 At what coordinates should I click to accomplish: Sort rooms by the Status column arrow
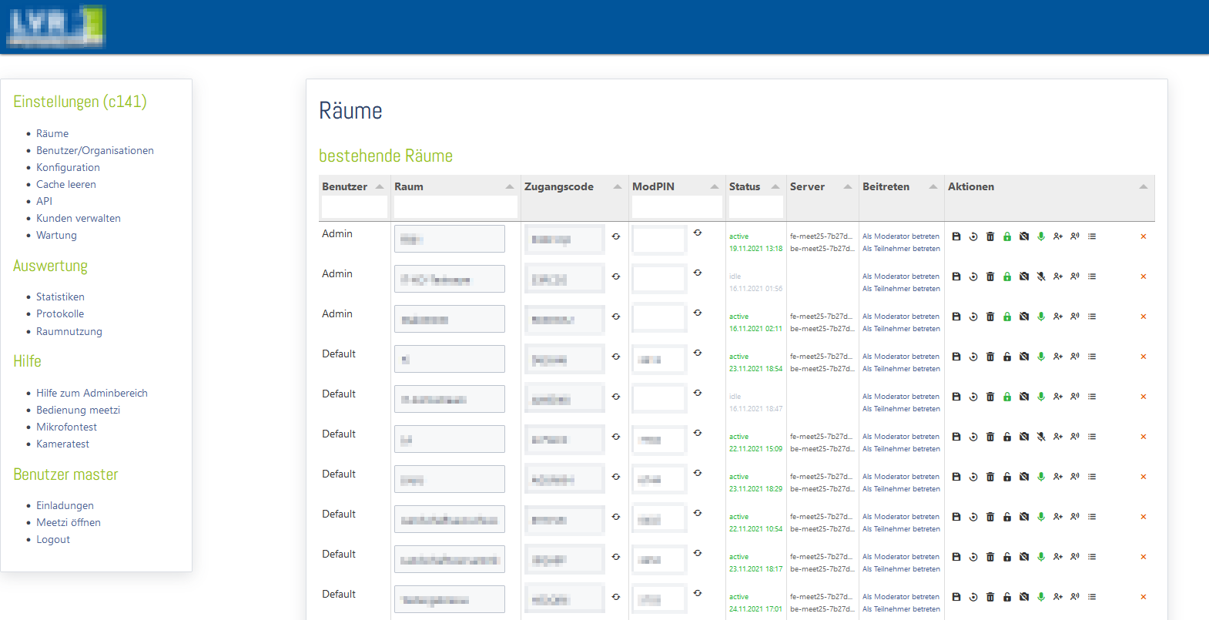click(775, 186)
